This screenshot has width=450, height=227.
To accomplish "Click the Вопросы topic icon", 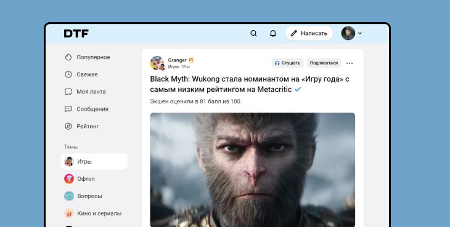I will 69,196.
